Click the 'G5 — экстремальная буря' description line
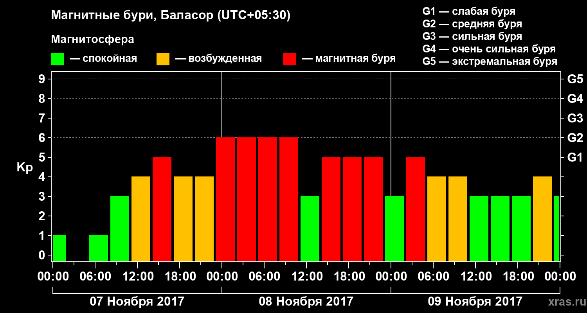Viewport: 587px width, 313px height. click(490, 62)
